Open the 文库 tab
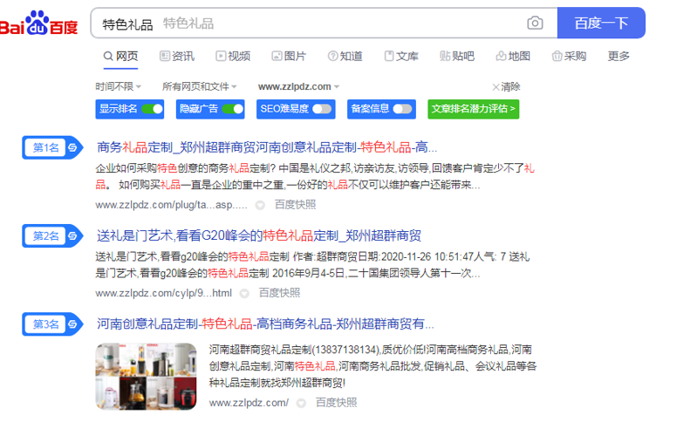697x422 pixels. (x=401, y=57)
